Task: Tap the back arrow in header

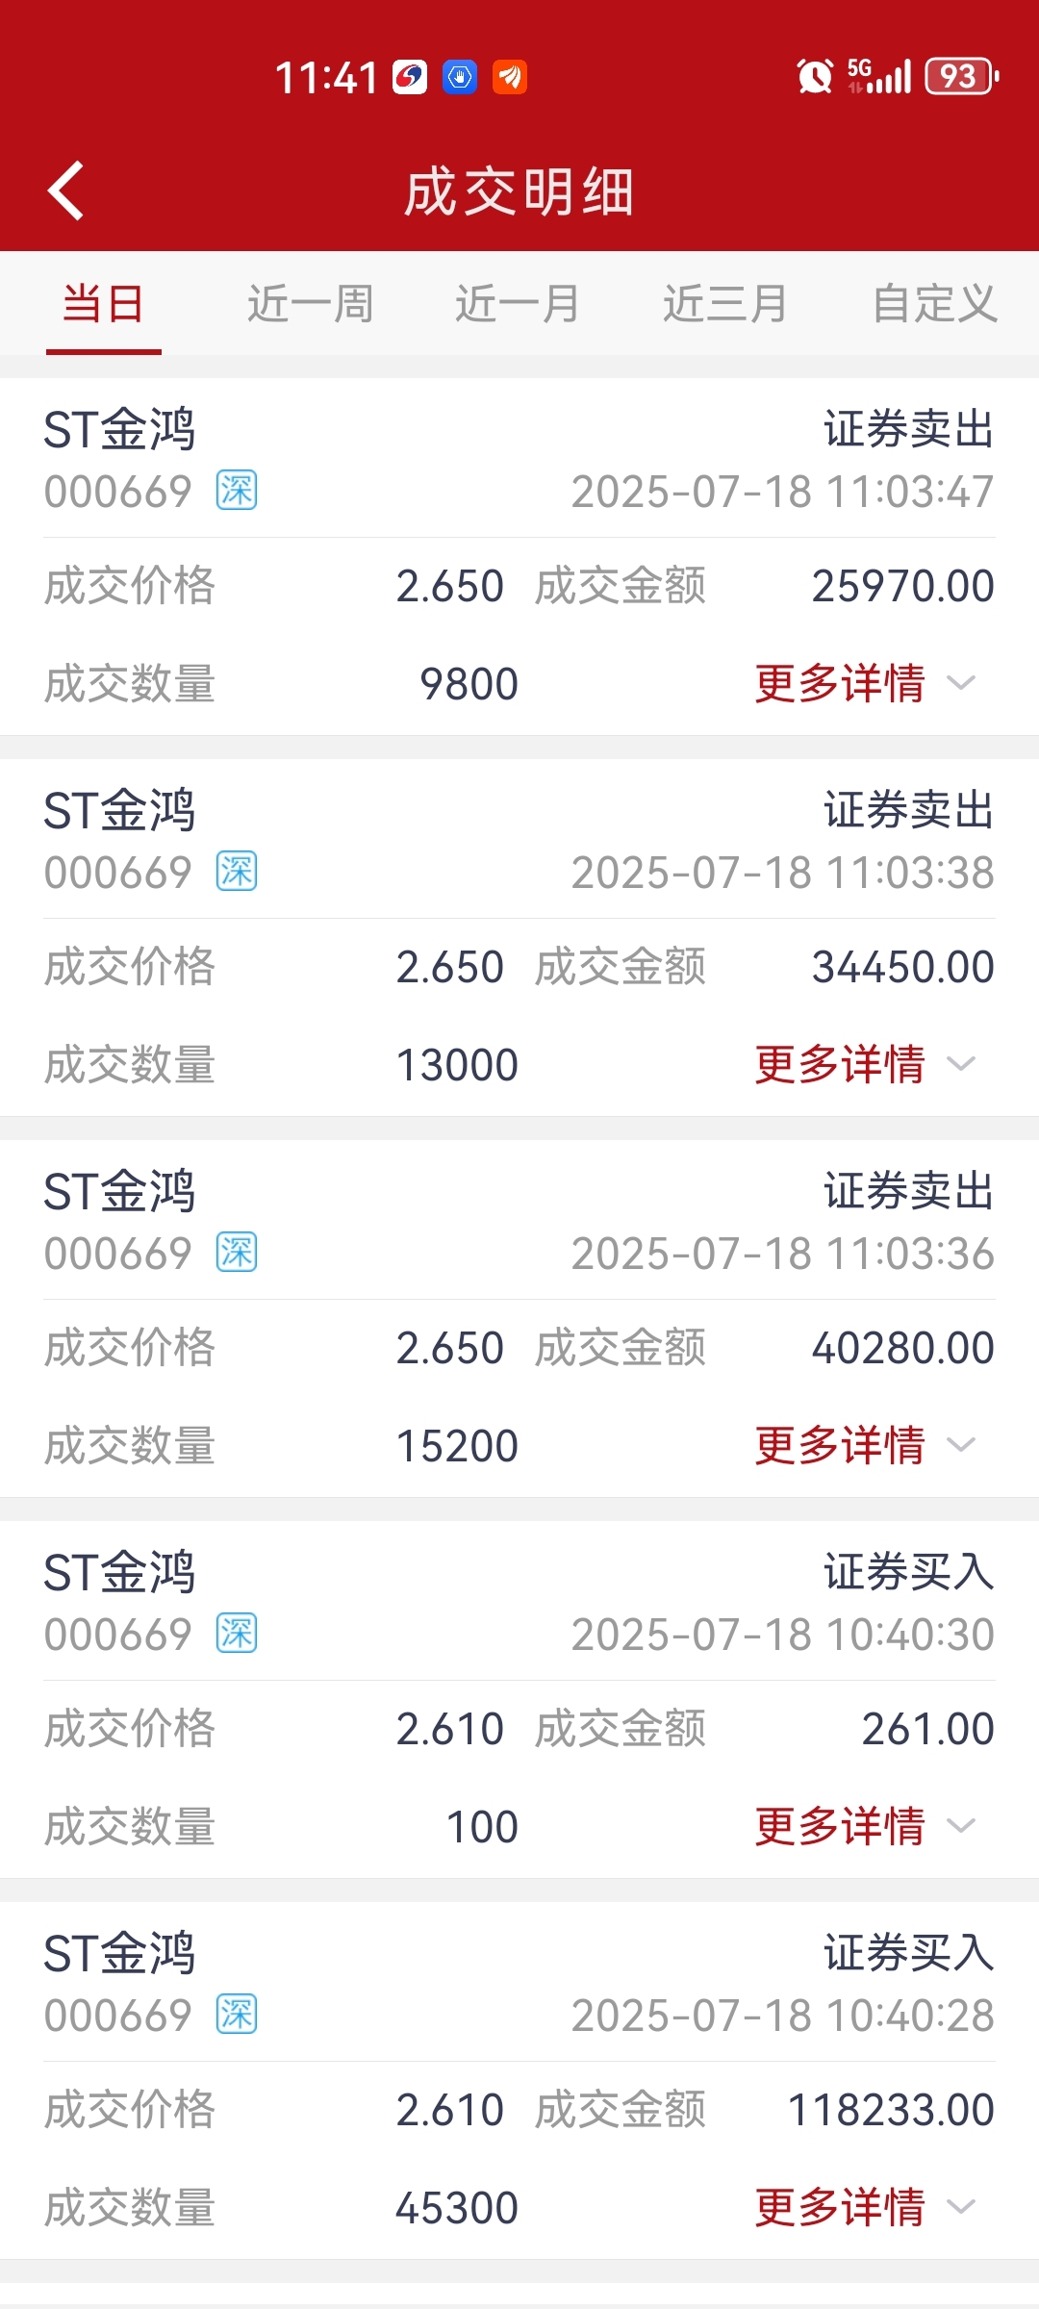Action: (65, 190)
